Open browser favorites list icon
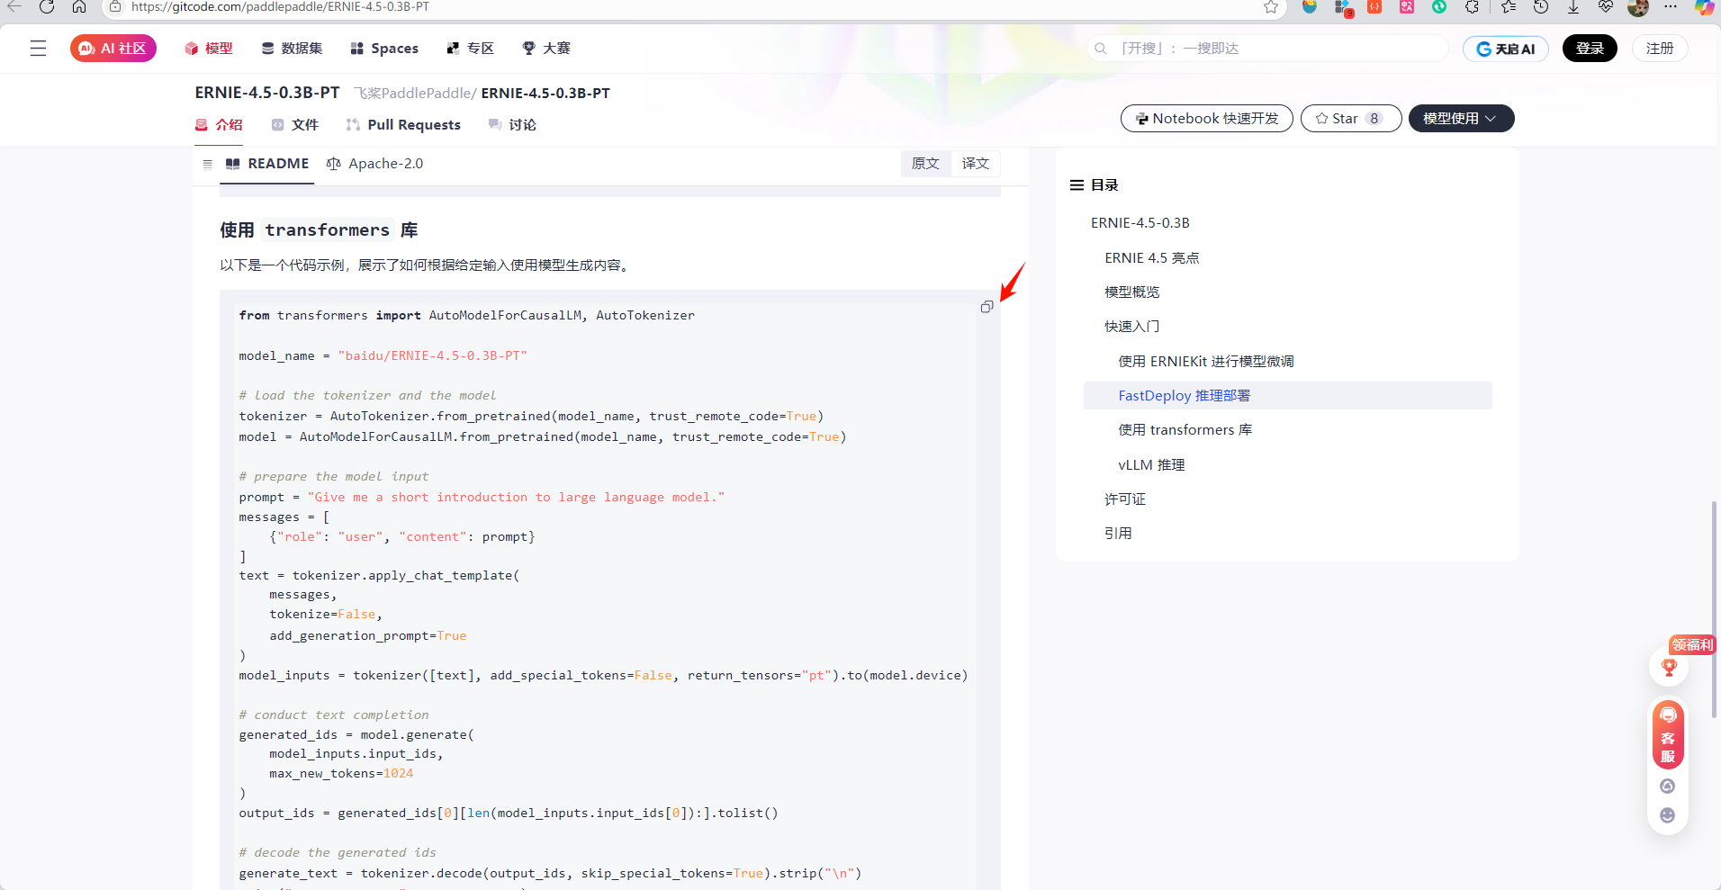Viewport: 1721px width, 890px height. point(1509,7)
